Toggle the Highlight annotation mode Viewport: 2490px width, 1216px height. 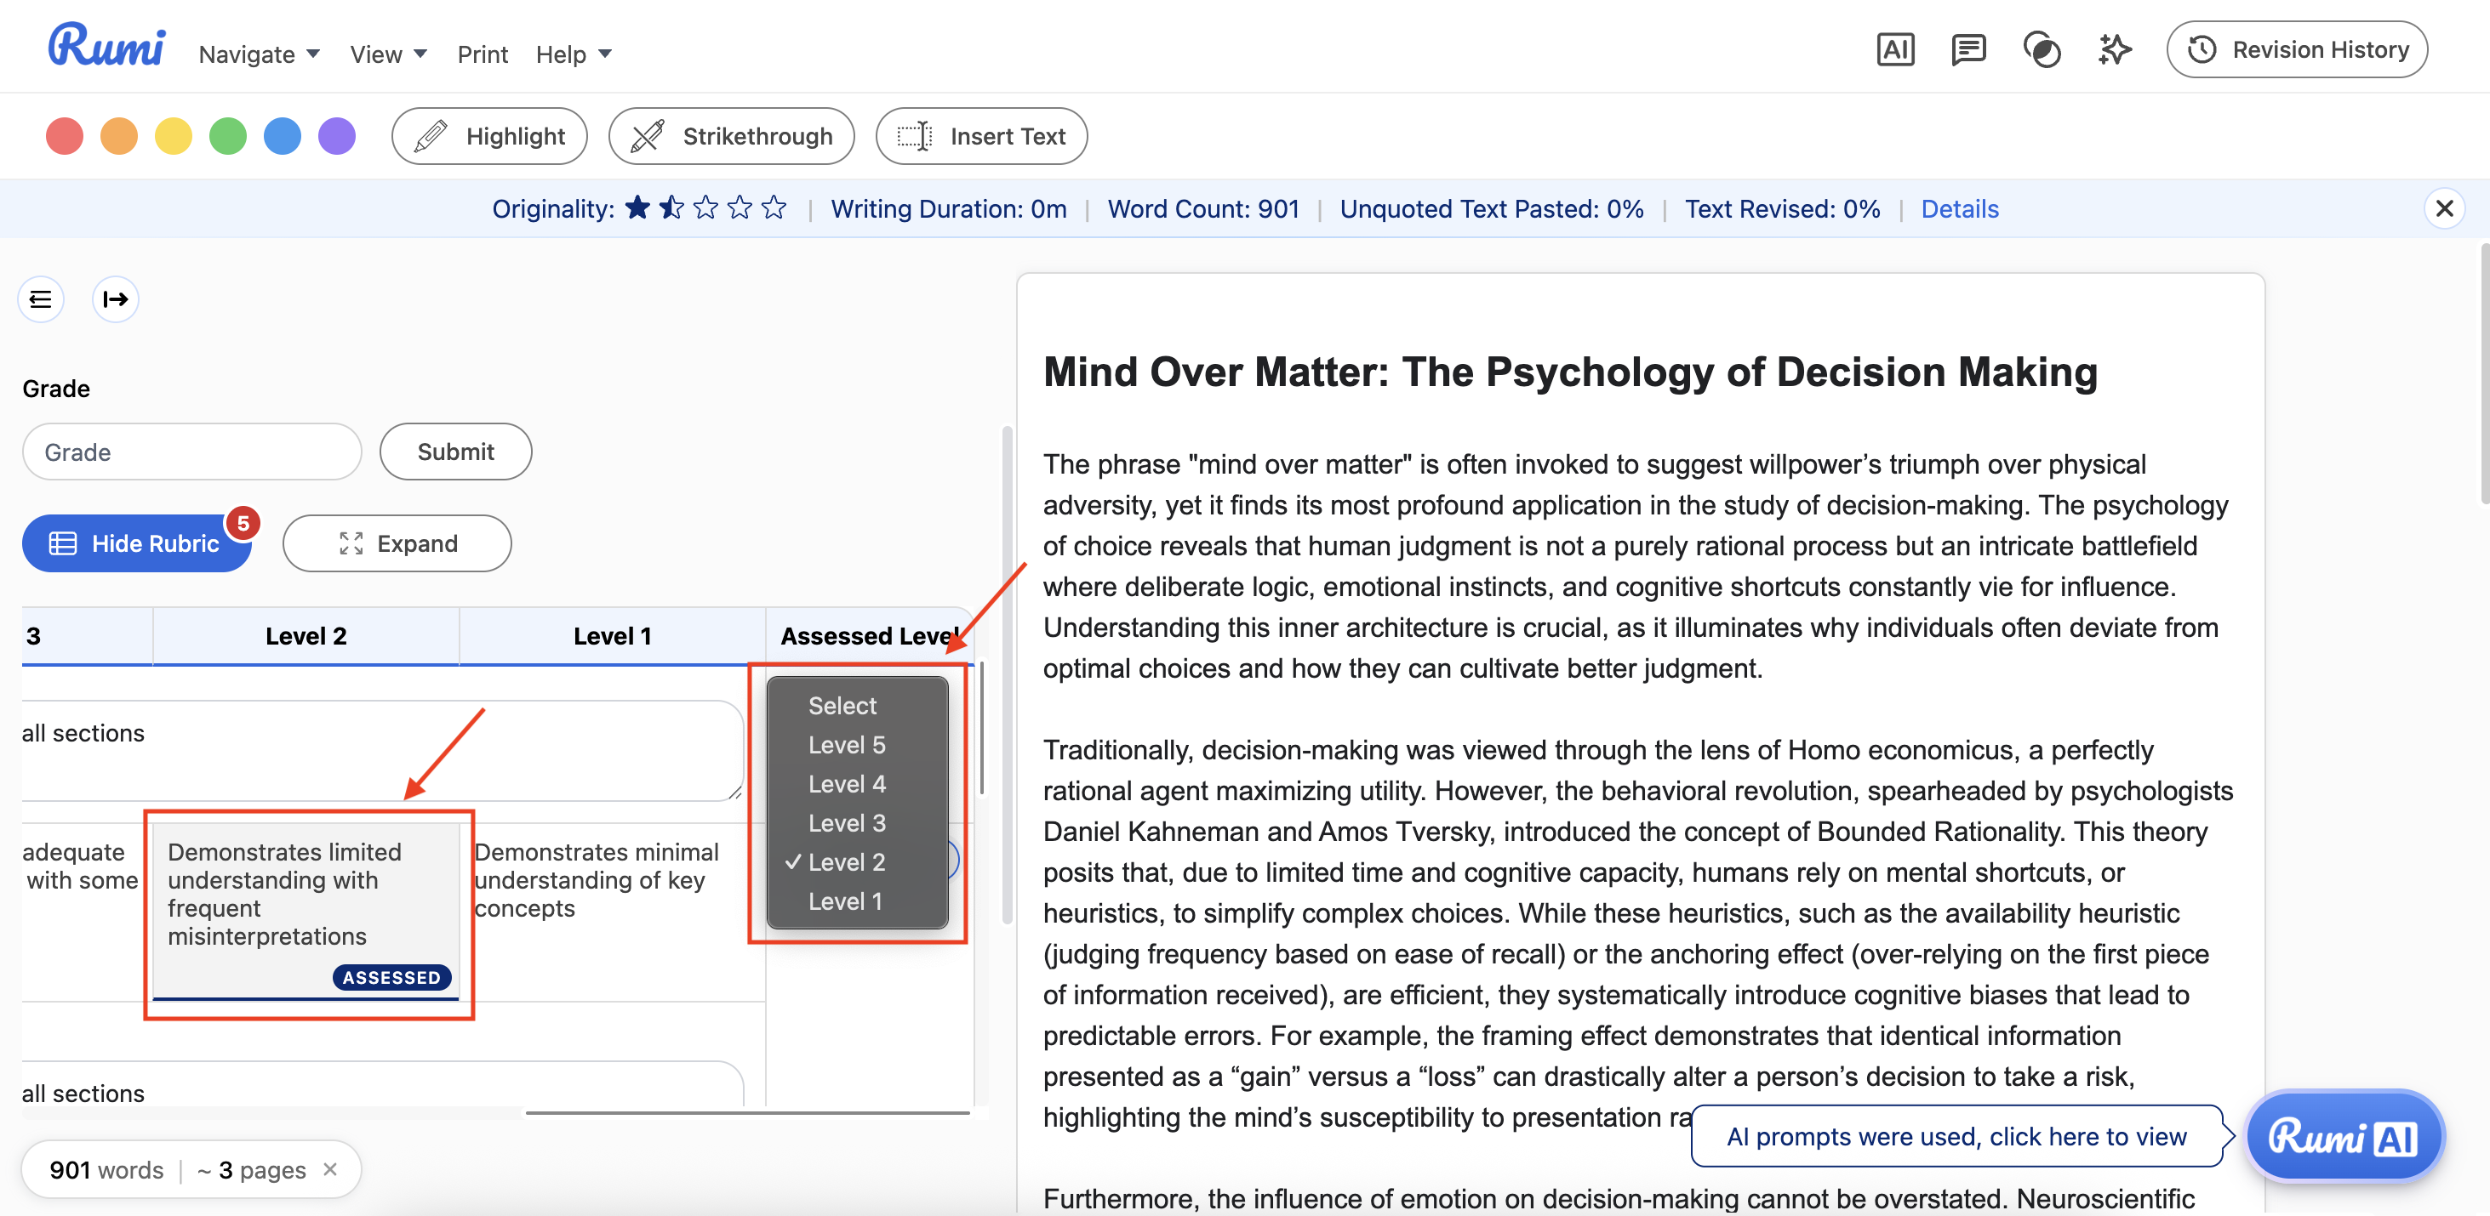click(x=489, y=136)
